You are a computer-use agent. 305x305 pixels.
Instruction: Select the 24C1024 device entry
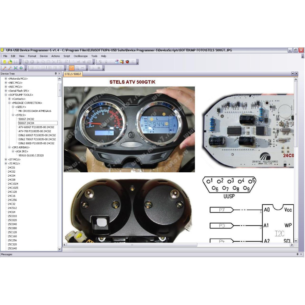point(13,184)
